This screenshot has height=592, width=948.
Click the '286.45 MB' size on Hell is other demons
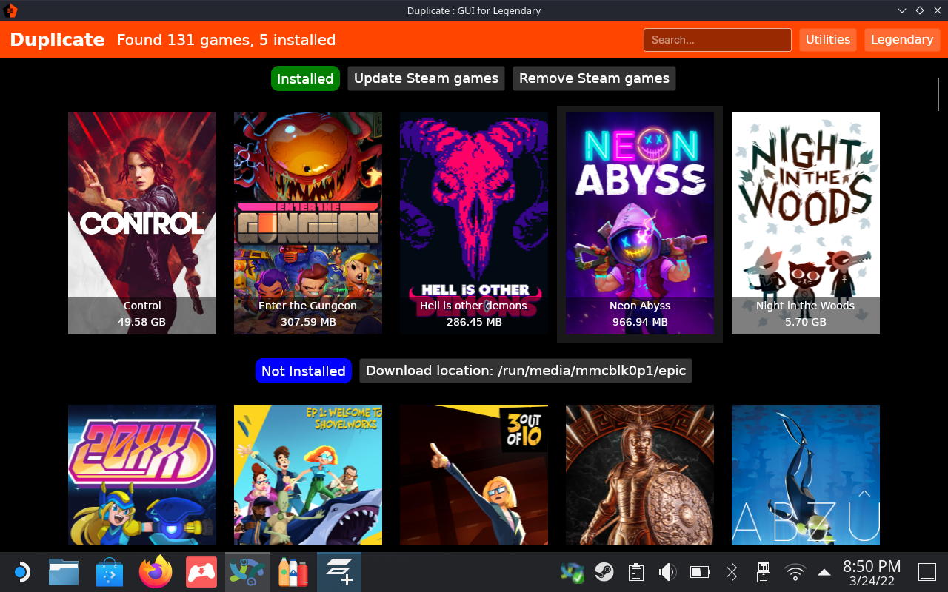click(474, 322)
